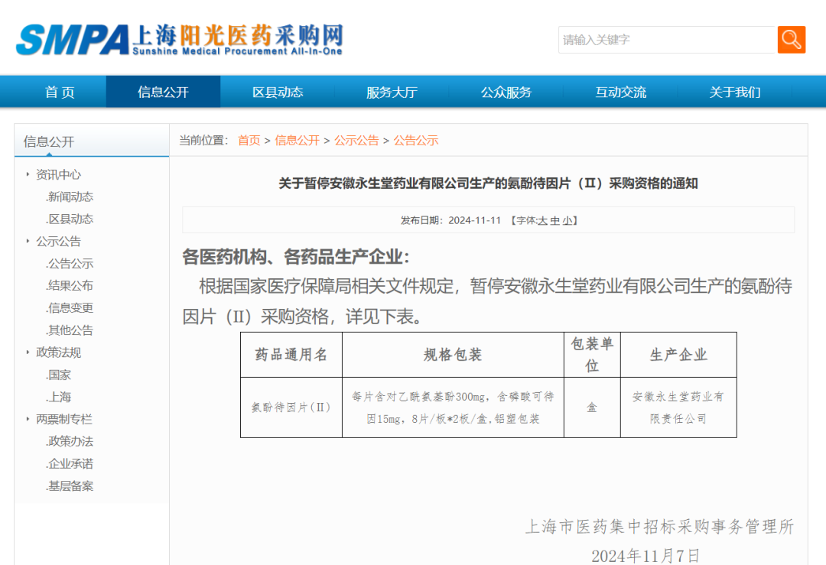Click the 上海市医药集中招标采购事务管理所 signature
This screenshot has height=565, width=826.
(x=659, y=527)
